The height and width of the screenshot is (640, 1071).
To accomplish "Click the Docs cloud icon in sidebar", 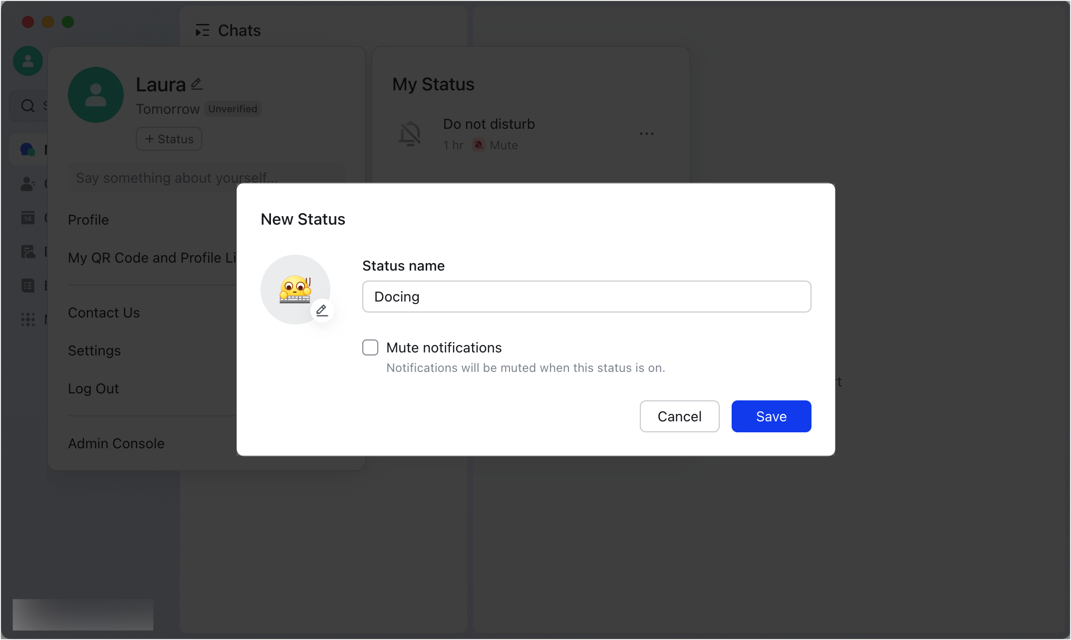I will pyautogui.click(x=28, y=251).
